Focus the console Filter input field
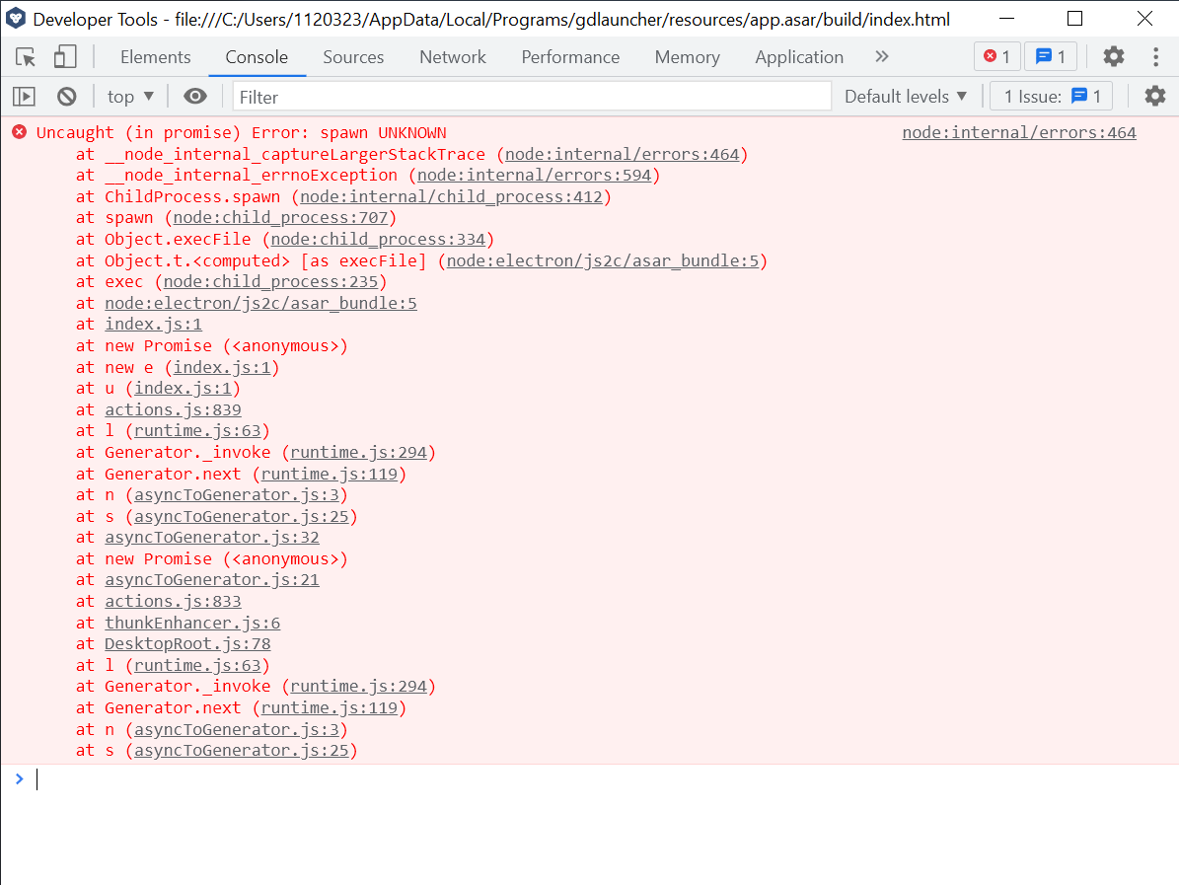The image size is (1179, 885). pyautogui.click(x=532, y=97)
